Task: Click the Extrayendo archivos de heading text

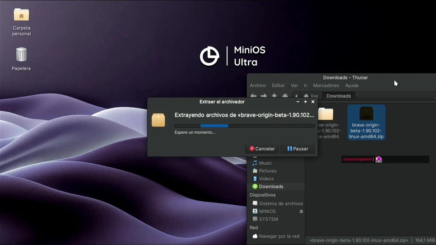Action: pyautogui.click(x=244, y=115)
